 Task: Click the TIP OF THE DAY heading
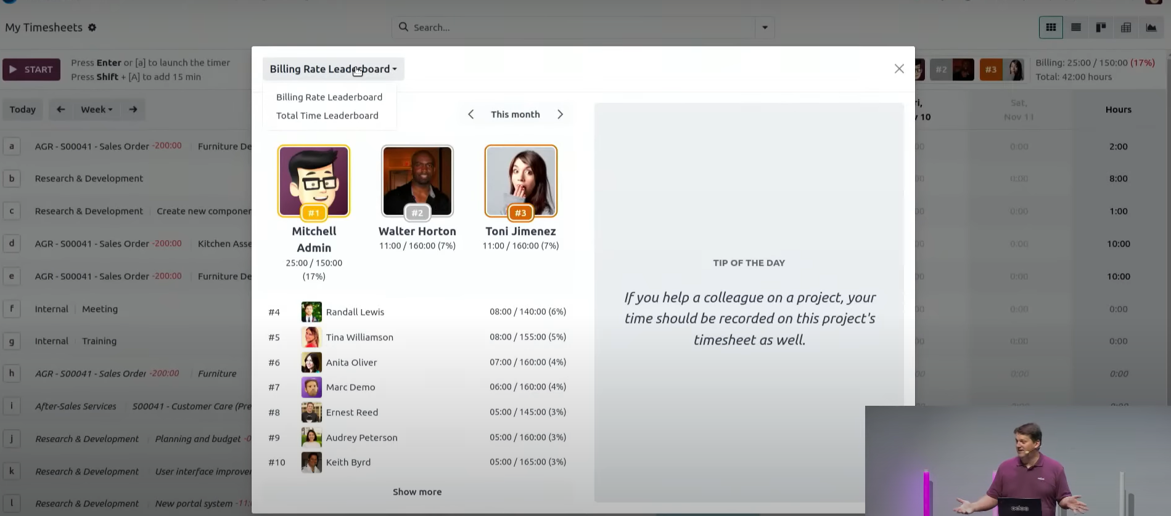749,263
